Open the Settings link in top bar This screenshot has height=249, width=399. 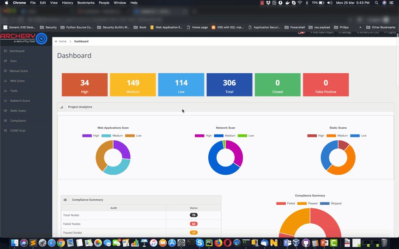(x=345, y=33)
